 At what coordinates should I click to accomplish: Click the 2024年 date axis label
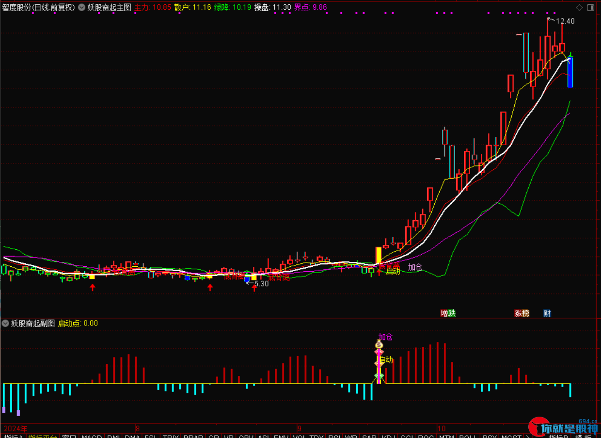pos(16,429)
